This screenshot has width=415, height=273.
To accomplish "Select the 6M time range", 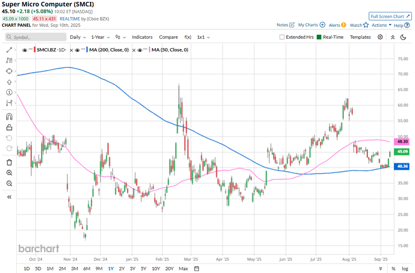I will click(87, 269).
